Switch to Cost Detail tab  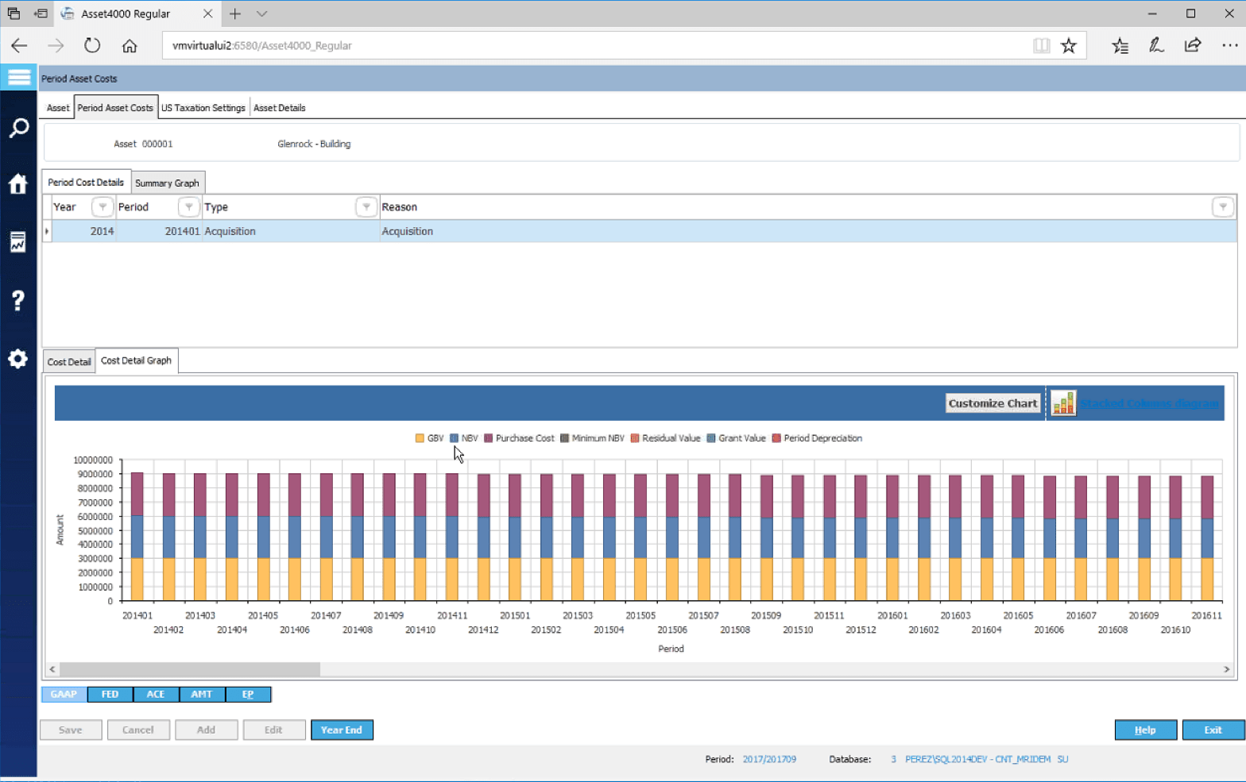69,362
